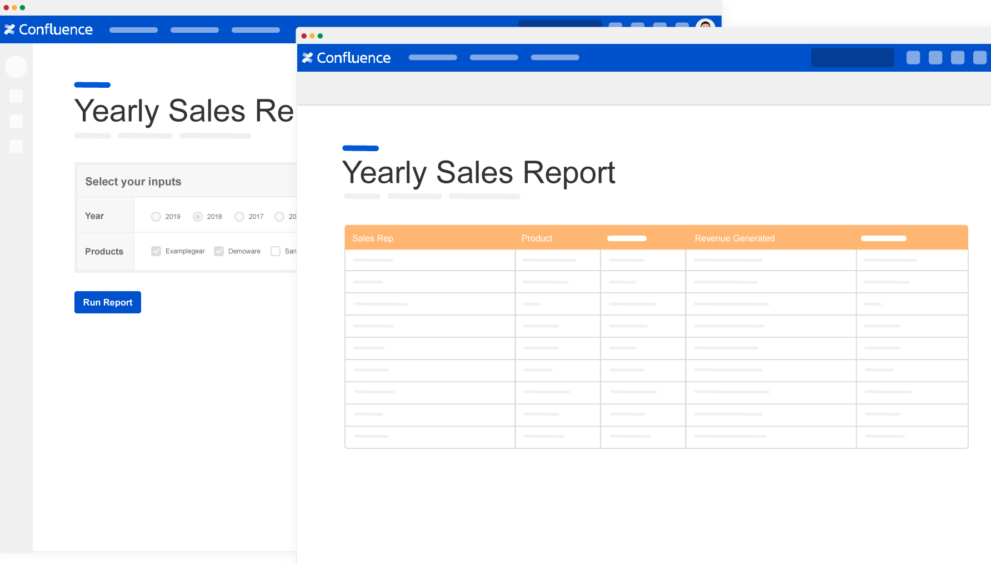Select the 2017 year radio button
This screenshot has width=991, height=564.
point(239,217)
